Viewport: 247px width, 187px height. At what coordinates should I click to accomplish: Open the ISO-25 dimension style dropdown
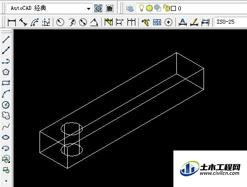pos(231,22)
